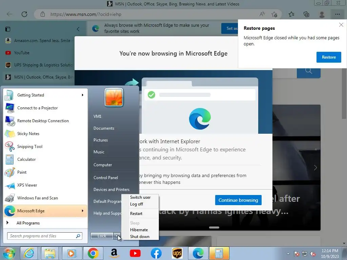Click the taskbar clock and date
This screenshot has width=347, height=260.
pos(330,254)
